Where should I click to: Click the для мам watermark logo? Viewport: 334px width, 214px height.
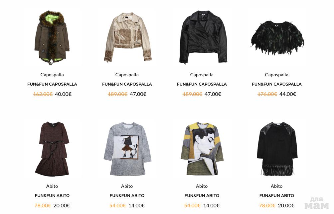316,203
